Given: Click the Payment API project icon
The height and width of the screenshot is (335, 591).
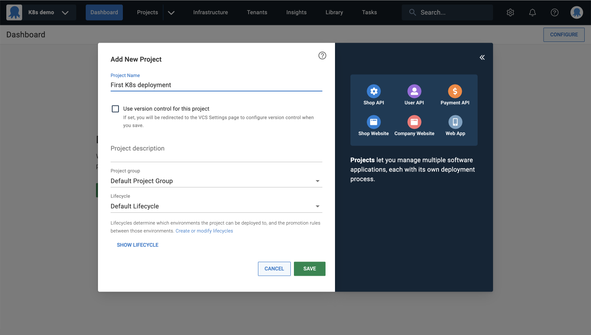Looking at the screenshot, I should click(x=455, y=91).
